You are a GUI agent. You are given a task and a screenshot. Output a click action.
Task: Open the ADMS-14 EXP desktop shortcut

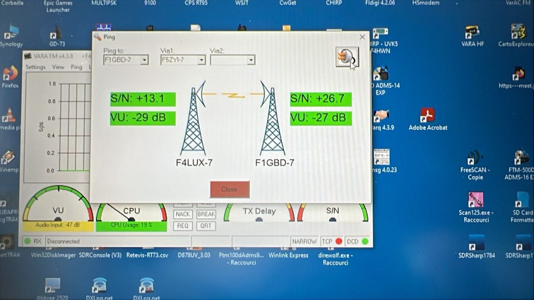coord(385,81)
